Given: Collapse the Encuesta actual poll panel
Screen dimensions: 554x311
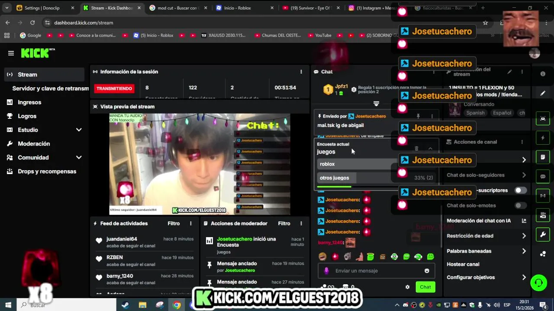Looking at the screenshot, I should (430, 148).
